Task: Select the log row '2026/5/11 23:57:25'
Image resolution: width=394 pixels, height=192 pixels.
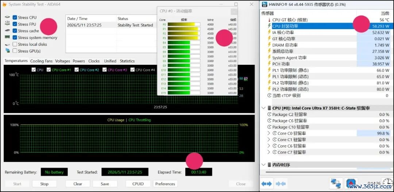Action: click(x=112, y=25)
